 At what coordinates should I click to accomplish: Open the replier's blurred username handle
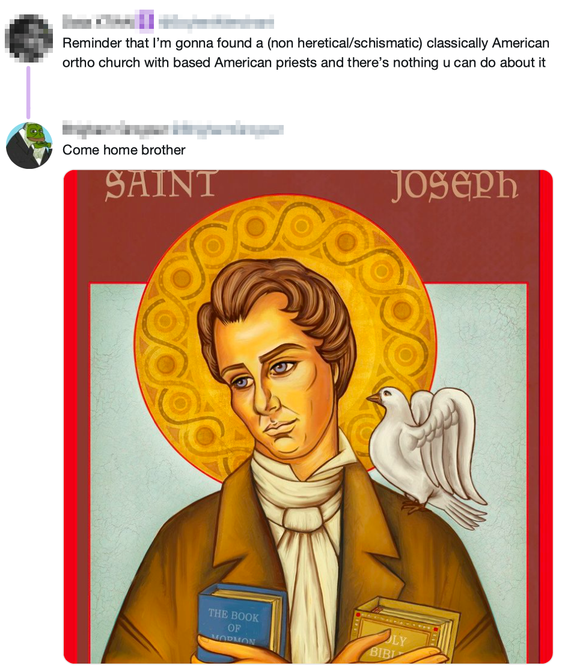click(228, 129)
